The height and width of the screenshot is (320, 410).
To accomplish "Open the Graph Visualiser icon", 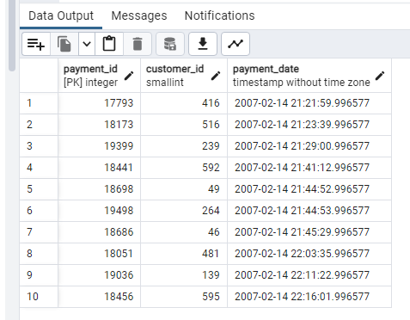I will coord(236,44).
